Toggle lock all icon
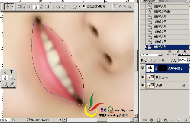This screenshot has width=190, height=123. [x=163, y=60]
